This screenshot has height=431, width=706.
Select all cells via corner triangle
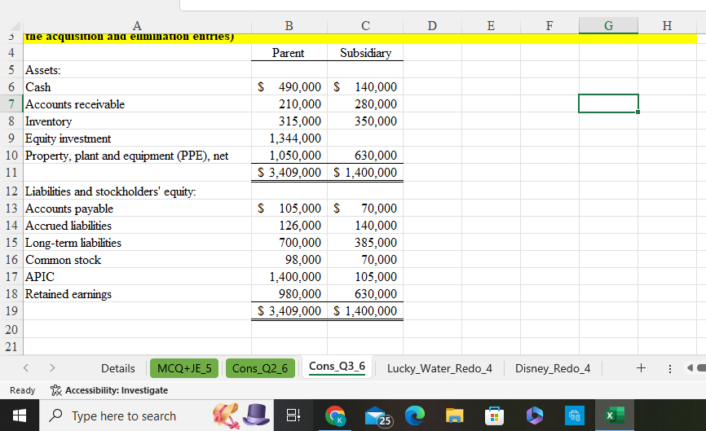point(14,25)
